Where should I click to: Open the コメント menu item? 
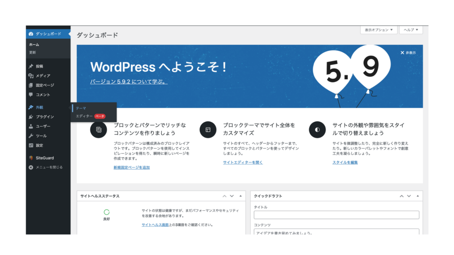[43, 95]
